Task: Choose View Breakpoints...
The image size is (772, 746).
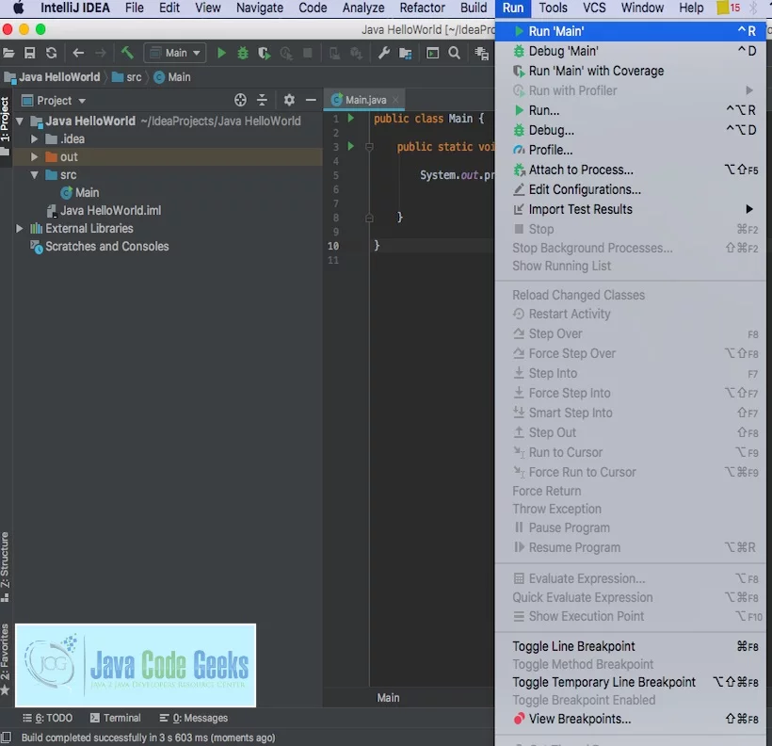Action: [630, 719]
